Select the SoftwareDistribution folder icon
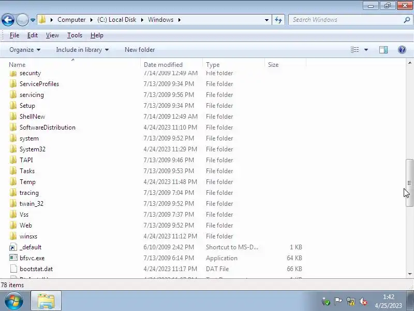 coord(13,127)
